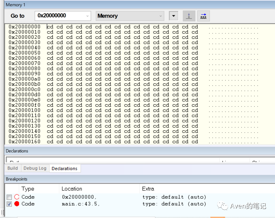Click the Memory 1 panel title
Image resolution: width=275 pixels, height=218 pixels.
[15, 5]
